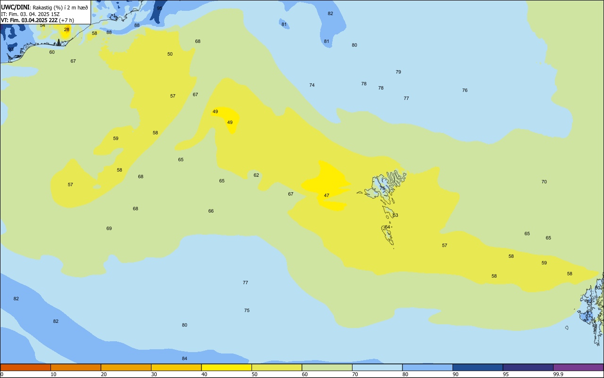604x378 pixels.
Task: Click the legend label 40
Action: [204, 374]
